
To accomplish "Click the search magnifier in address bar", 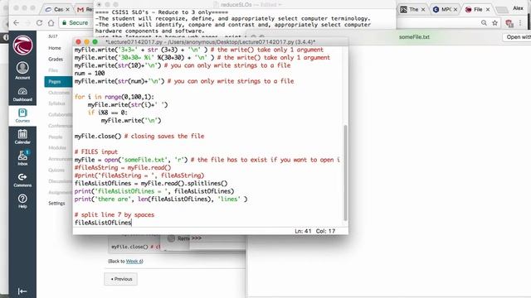I will [x=484, y=22].
